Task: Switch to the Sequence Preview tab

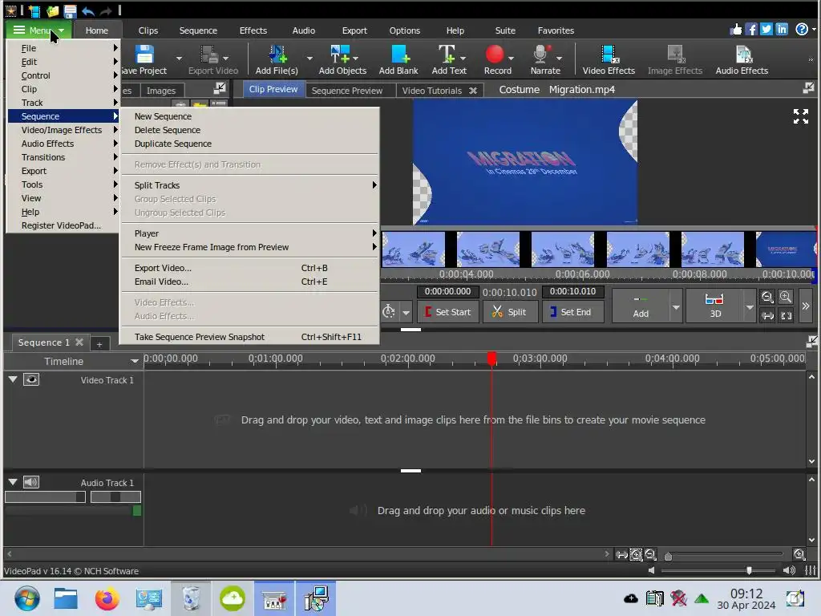Action: point(347,91)
